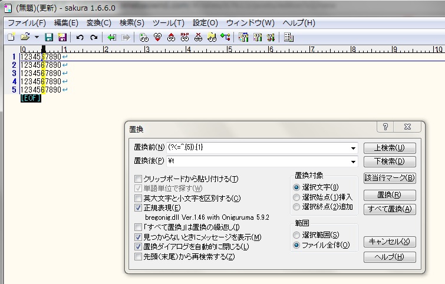Click the sakura application title bar icon
Viewport: 445px width, 284px height.
[8, 8]
